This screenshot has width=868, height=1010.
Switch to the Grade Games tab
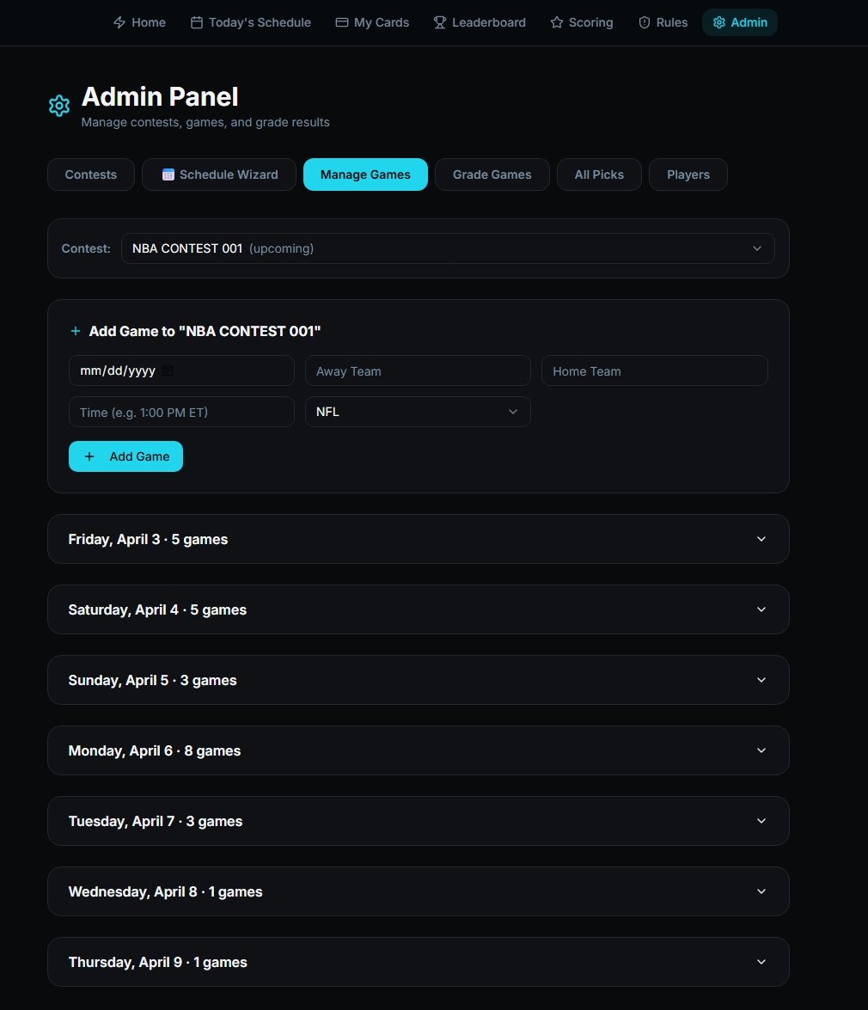coord(492,174)
